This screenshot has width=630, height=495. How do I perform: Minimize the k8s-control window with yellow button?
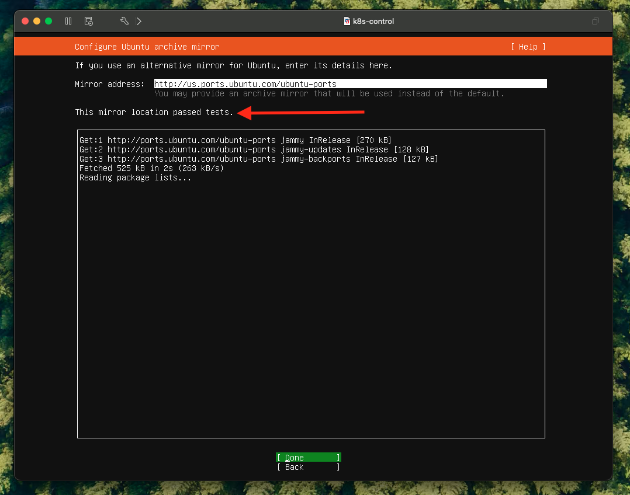tap(37, 21)
